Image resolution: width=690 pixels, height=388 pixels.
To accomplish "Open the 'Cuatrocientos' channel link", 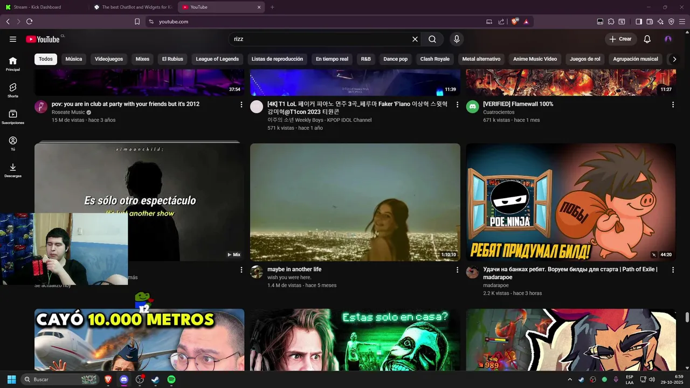I will 499,112.
